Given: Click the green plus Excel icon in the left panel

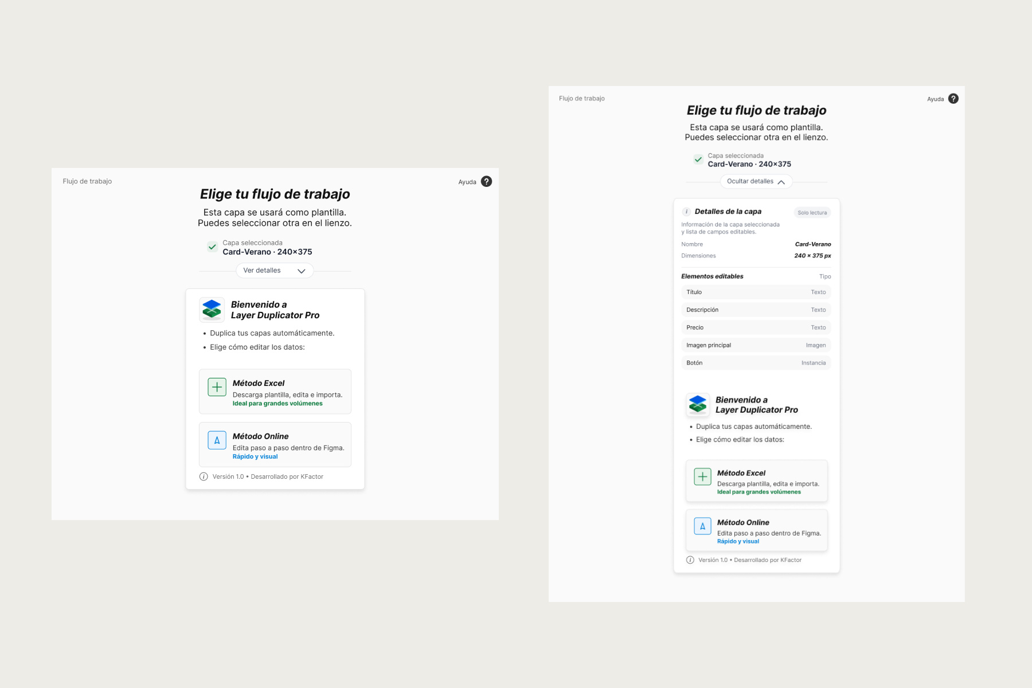Looking at the screenshot, I should pos(217,387).
